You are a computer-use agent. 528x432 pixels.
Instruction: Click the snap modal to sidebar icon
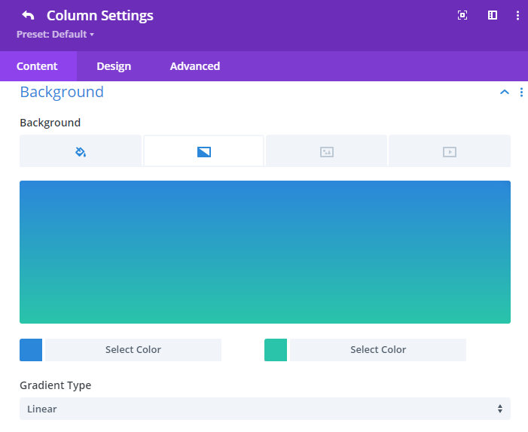[x=493, y=15]
